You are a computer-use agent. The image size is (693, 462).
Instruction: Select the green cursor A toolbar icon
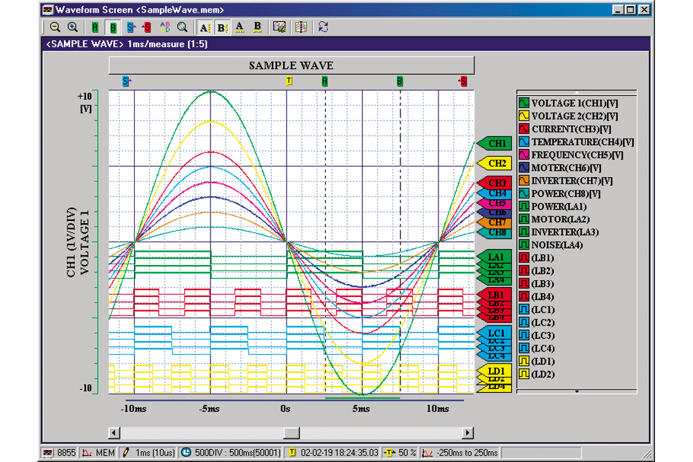point(95,27)
